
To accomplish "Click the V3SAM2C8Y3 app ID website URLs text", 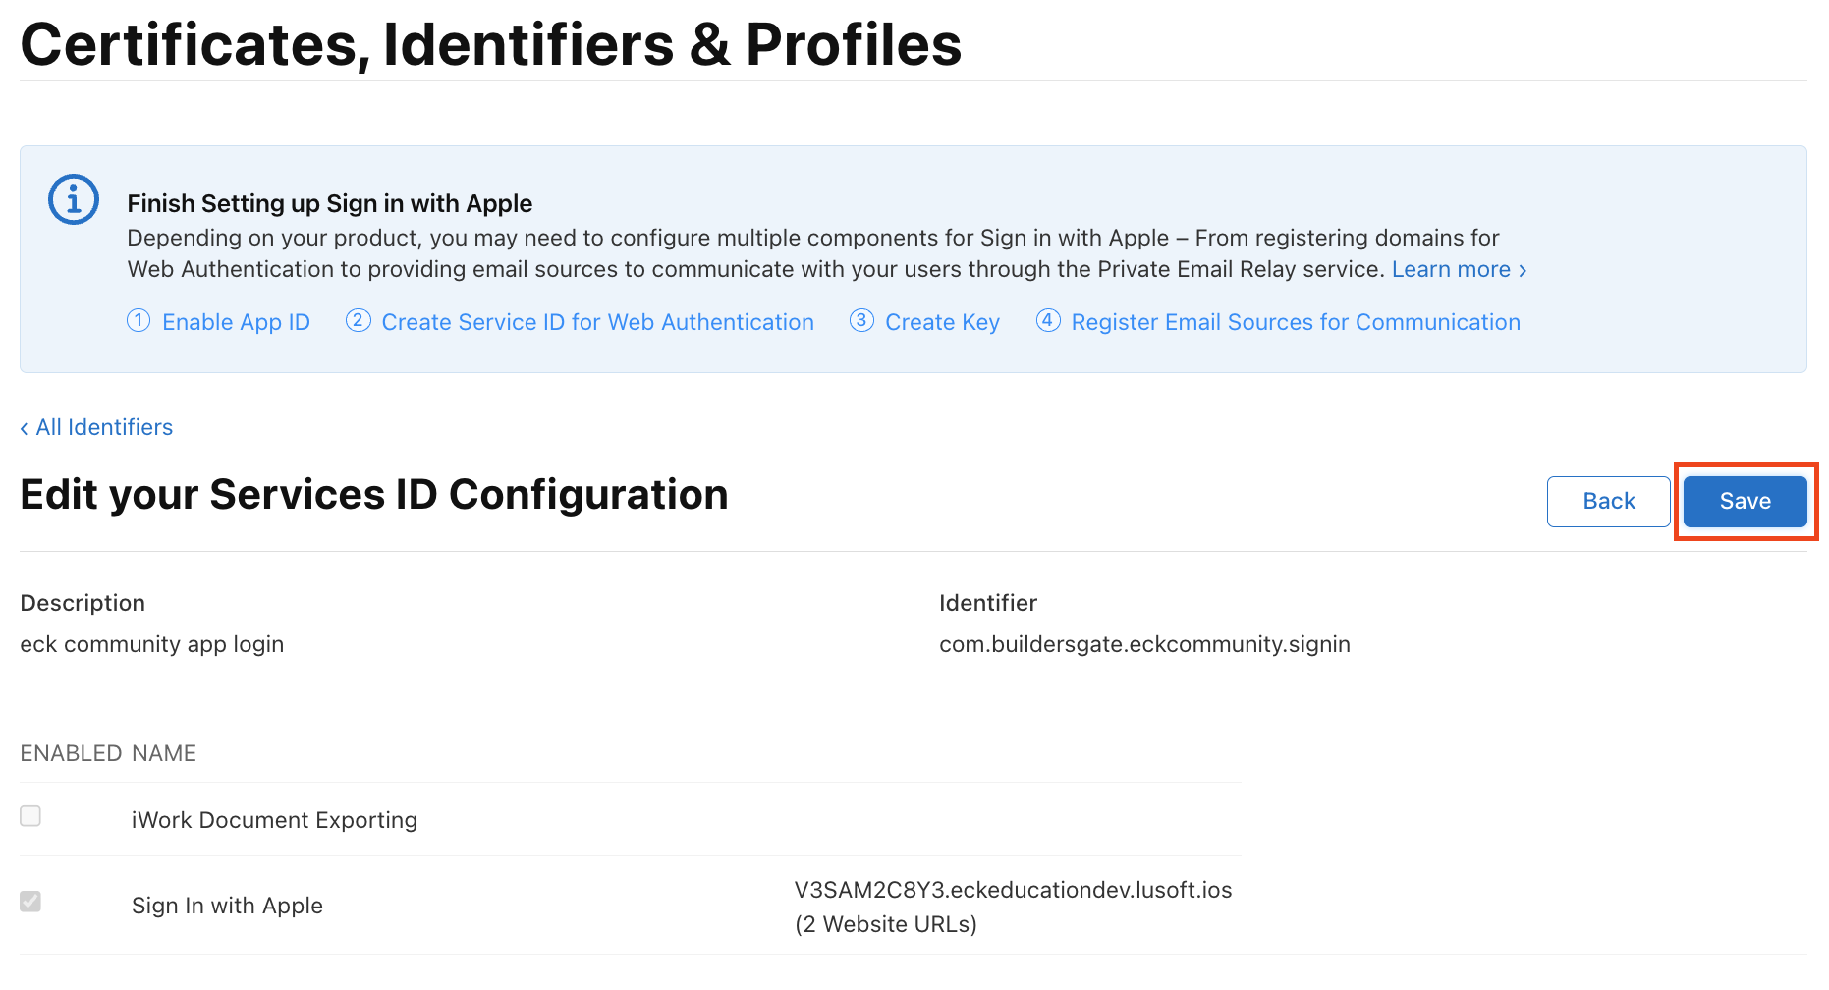I will (1012, 907).
